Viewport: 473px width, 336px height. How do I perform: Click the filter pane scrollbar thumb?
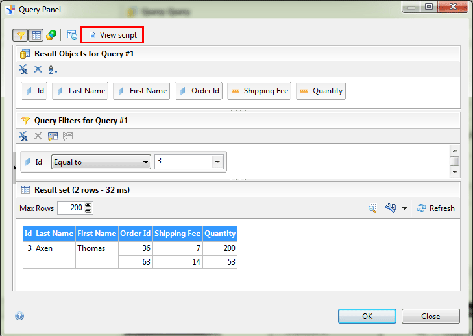pyautogui.click(x=455, y=161)
